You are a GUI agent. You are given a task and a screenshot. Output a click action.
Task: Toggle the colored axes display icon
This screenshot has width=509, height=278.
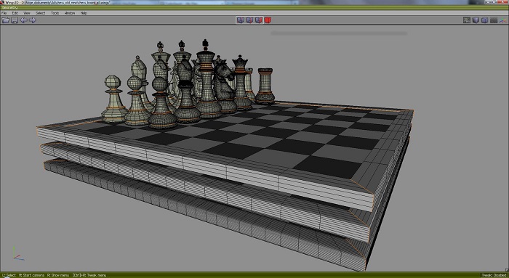pos(502,20)
